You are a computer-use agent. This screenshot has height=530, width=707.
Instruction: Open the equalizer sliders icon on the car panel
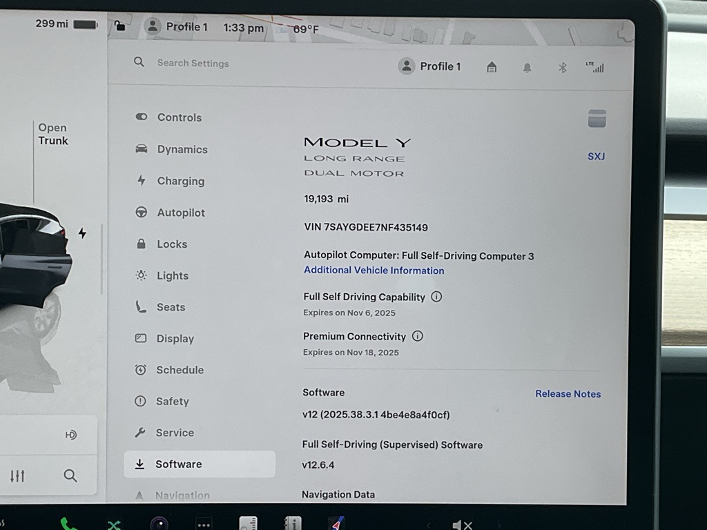click(x=17, y=475)
